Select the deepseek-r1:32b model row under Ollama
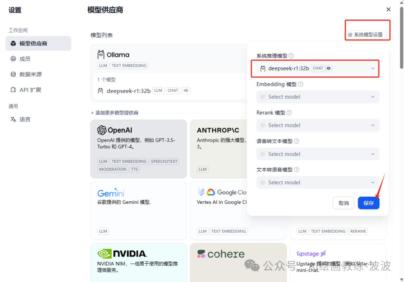Screen dimensions: 404x282 [x=170, y=91]
